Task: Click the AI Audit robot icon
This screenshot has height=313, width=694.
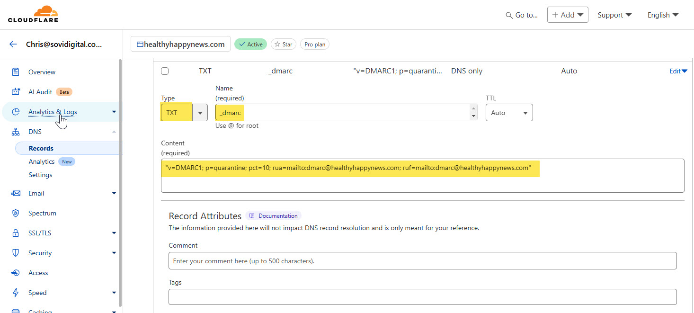Action: pyautogui.click(x=16, y=92)
